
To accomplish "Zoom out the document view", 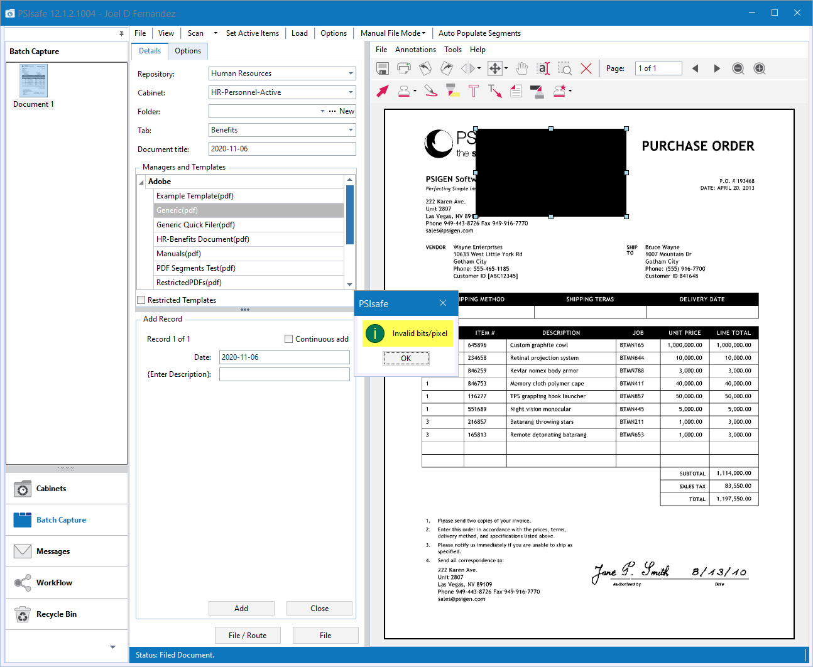I will pyautogui.click(x=738, y=68).
